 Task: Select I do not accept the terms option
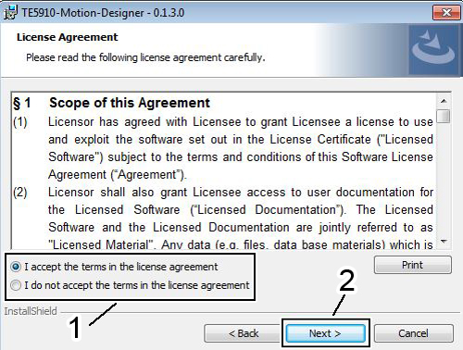pos(16,285)
